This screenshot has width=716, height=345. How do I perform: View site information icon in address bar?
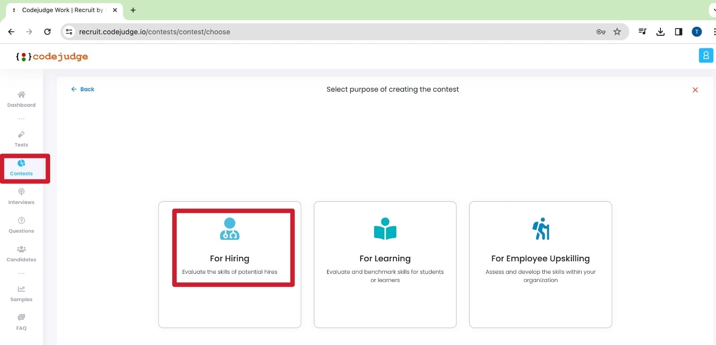[x=69, y=32]
